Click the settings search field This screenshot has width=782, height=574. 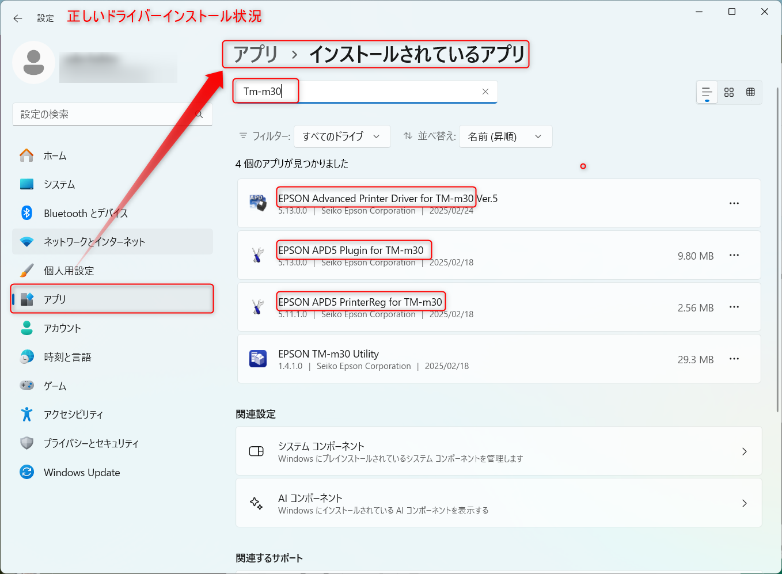[112, 115]
